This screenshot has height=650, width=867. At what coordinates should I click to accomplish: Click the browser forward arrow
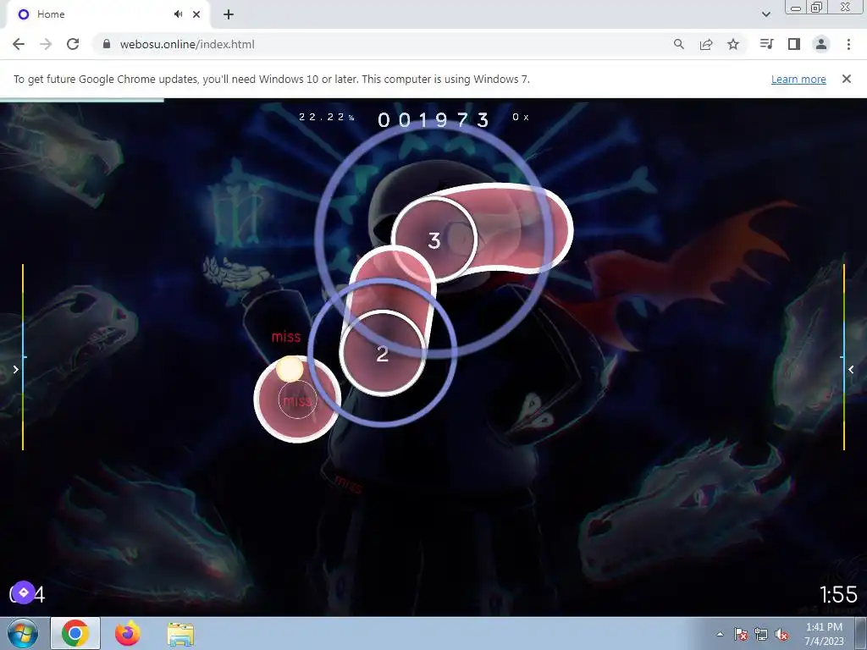46,44
